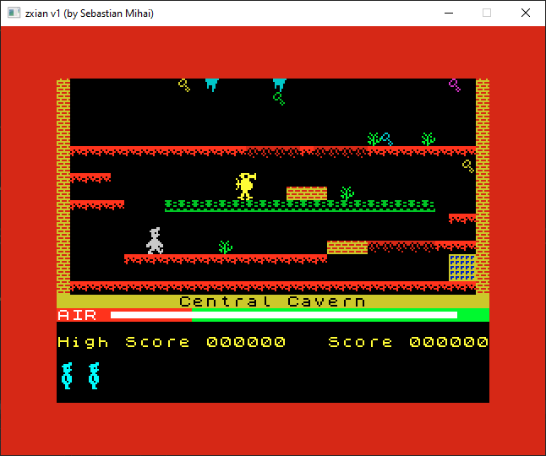Viewport: 546px width, 456px height.
Task: Click the left cyan stalactite on the ceiling
Action: coord(211,85)
